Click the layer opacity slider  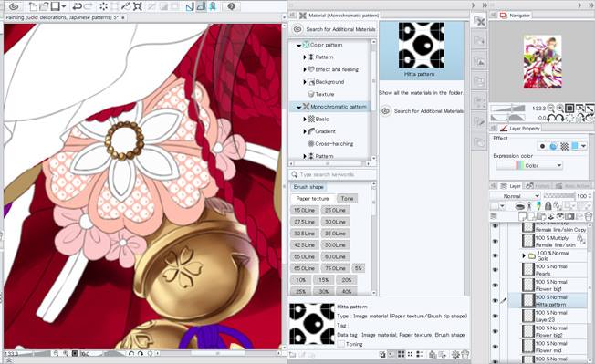click(x=559, y=196)
